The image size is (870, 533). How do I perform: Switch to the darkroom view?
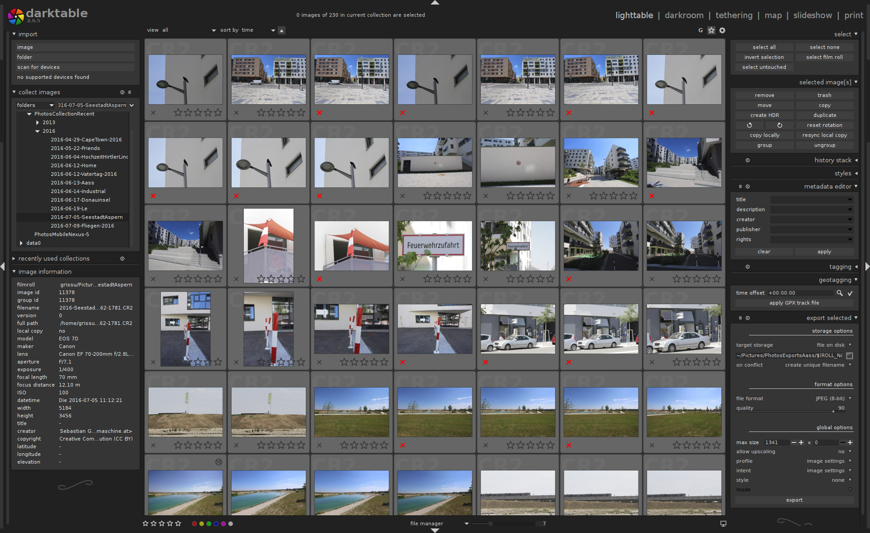click(684, 15)
